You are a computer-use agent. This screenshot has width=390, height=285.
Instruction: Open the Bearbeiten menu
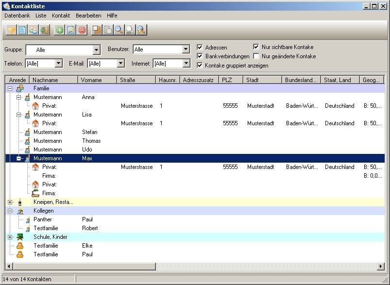pyautogui.click(x=88, y=16)
